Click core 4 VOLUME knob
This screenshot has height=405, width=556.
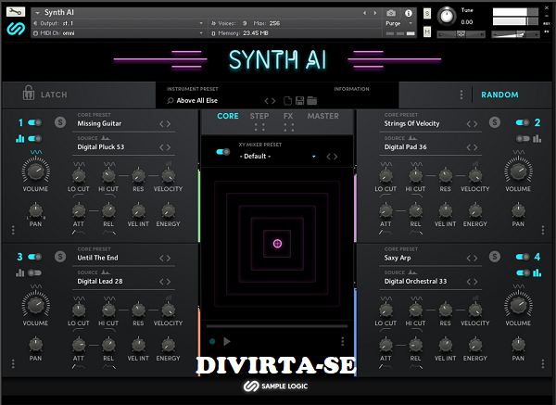point(518,305)
